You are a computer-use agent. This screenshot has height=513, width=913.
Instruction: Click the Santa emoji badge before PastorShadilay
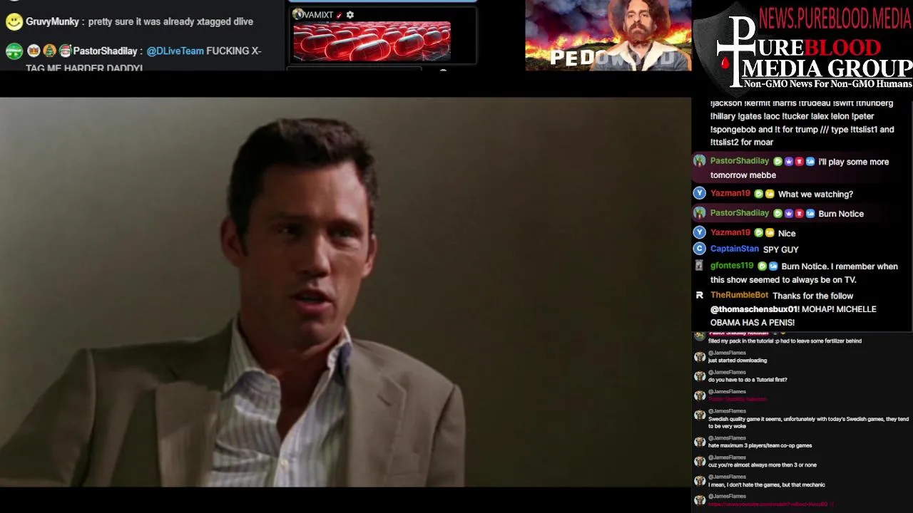coord(65,51)
